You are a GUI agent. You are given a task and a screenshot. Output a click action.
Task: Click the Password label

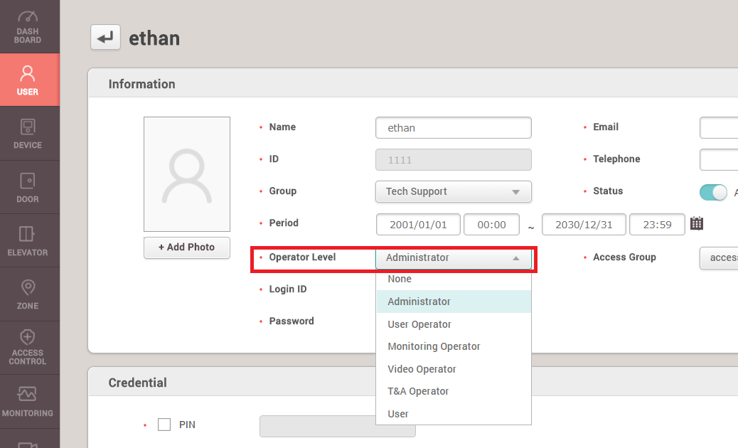point(292,321)
